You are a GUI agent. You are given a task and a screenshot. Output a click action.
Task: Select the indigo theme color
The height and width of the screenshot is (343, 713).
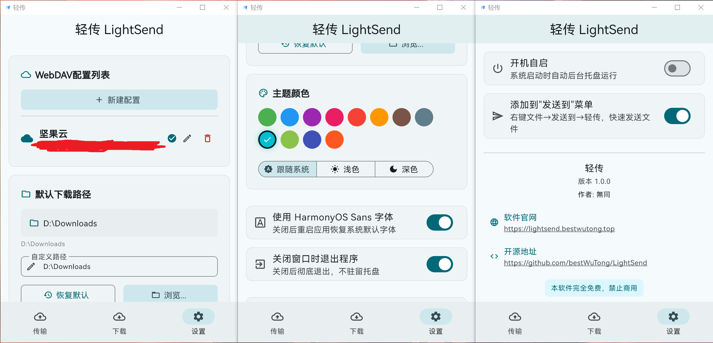(x=312, y=140)
